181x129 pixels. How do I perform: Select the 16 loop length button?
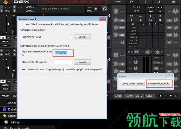pos(150,20)
